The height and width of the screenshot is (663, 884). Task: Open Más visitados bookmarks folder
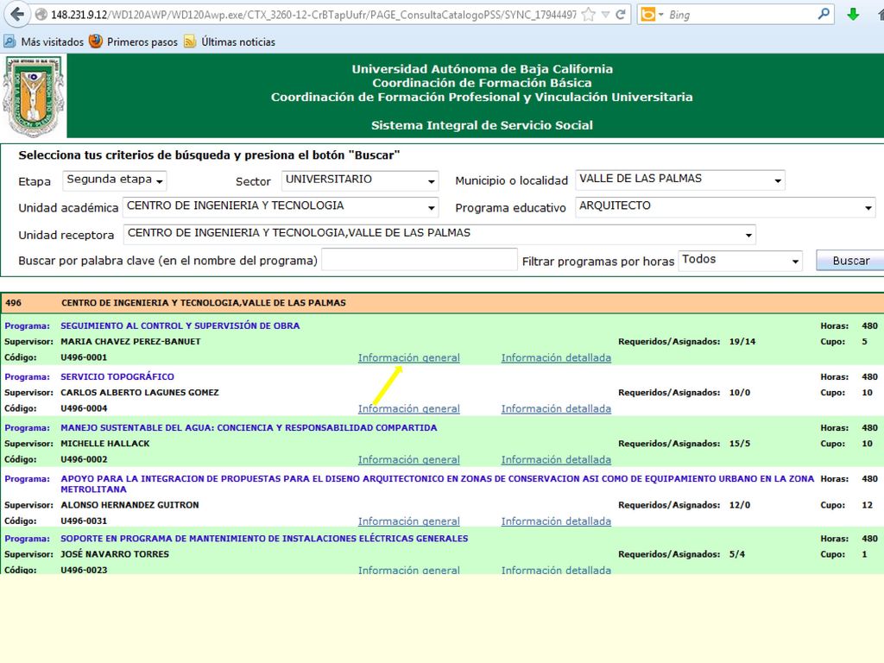tap(43, 41)
